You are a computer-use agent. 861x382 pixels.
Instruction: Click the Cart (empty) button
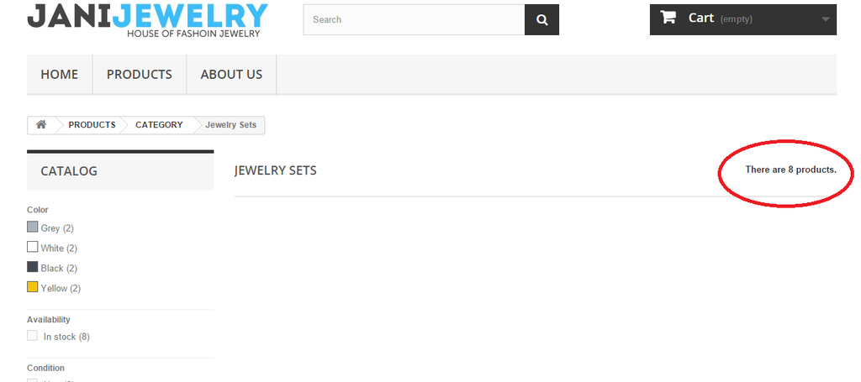(743, 19)
